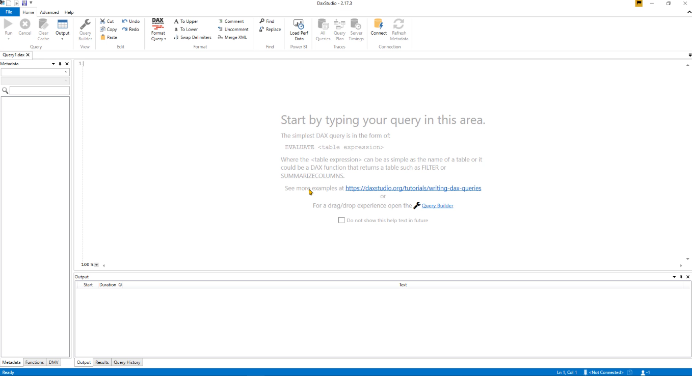Screen dimensions: 692x376
Task: Click the Redo button
Action: [x=130, y=30]
